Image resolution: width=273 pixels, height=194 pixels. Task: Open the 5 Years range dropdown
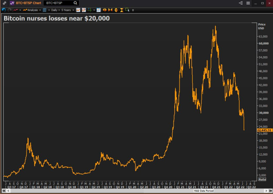coord(68,10)
